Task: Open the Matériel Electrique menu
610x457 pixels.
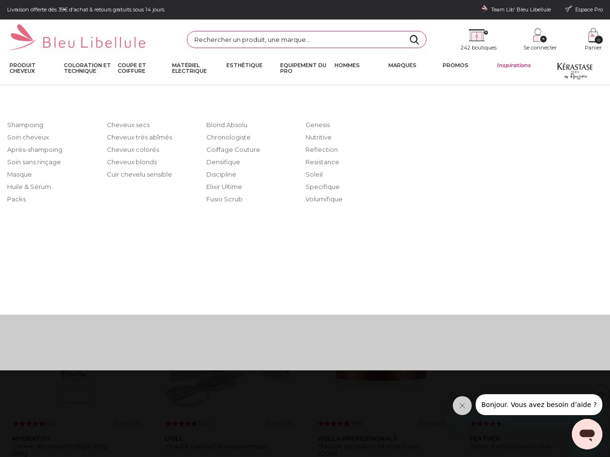Action: click(189, 68)
